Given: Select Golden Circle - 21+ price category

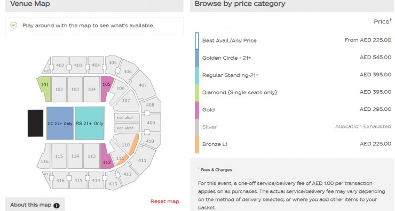Looking at the screenshot, I should (x=293, y=58).
